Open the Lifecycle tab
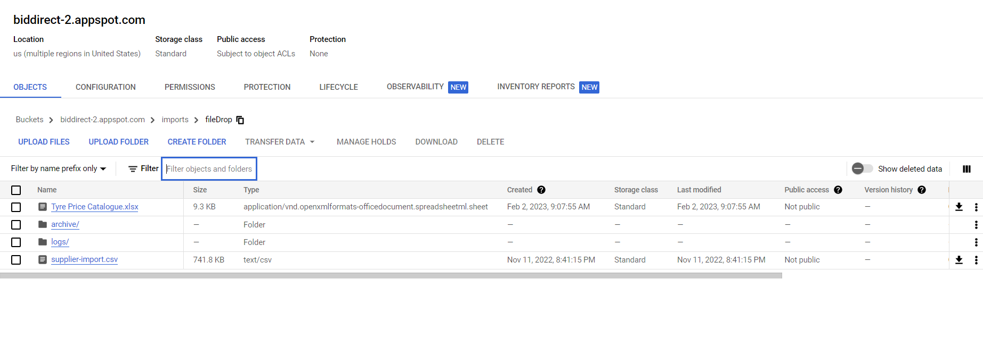 338,87
